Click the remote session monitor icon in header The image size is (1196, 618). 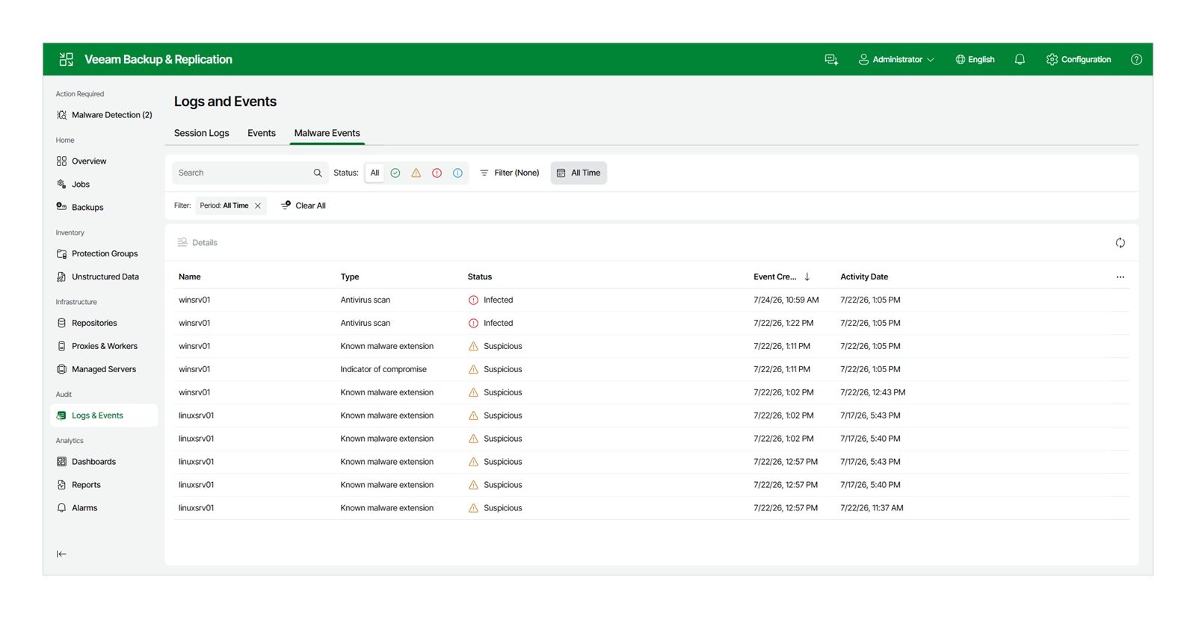coord(831,60)
